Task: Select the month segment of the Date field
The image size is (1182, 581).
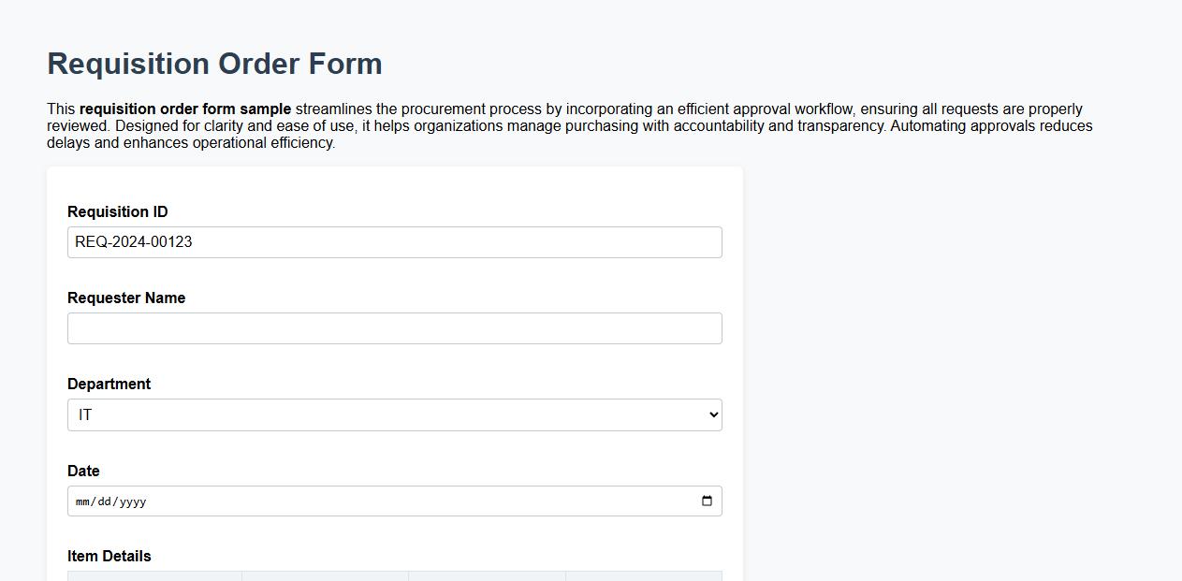Action: 83,501
